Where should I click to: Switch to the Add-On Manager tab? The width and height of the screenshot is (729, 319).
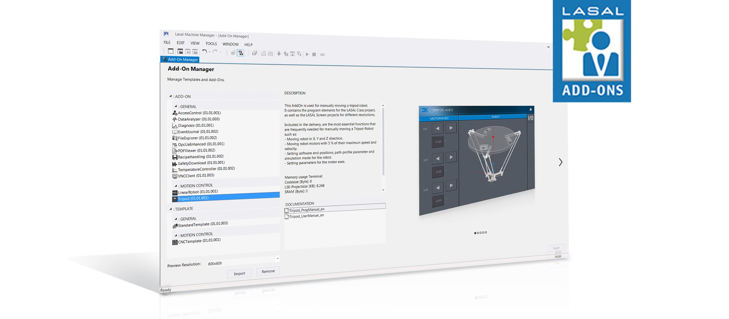pos(180,59)
